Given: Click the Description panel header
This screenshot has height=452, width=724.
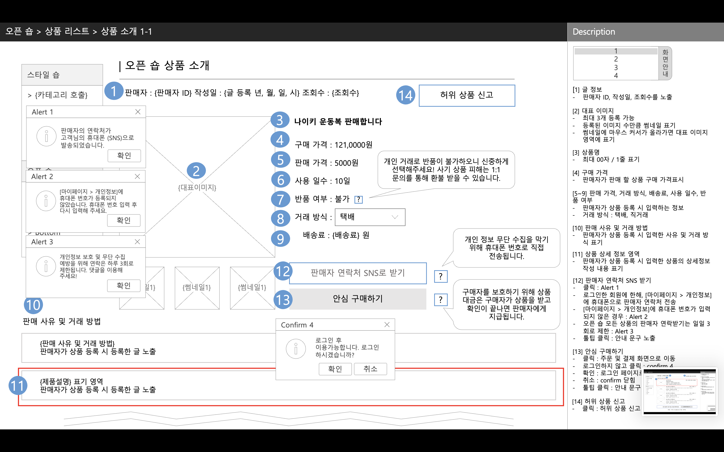Looking at the screenshot, I should click(646, 32).
